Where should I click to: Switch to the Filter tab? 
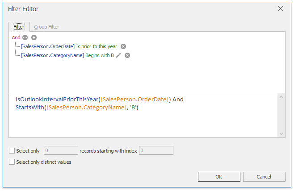pyautogui.click(x=19, y=27)
